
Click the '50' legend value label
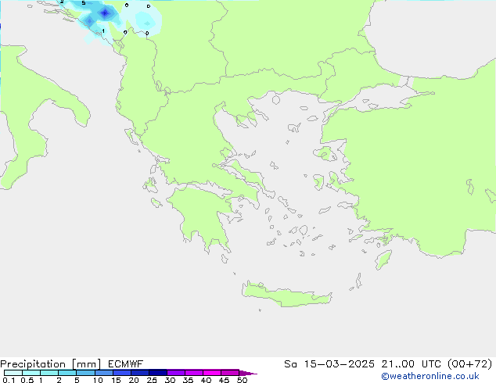click(242, 380)
